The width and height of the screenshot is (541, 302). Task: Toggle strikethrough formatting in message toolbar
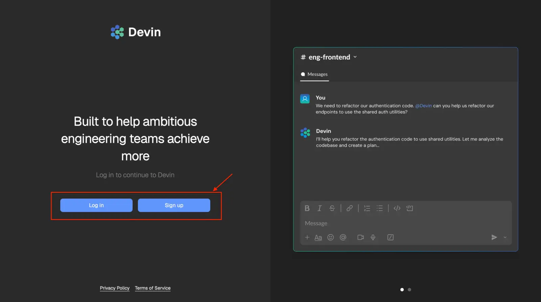(x=332, y=208)
